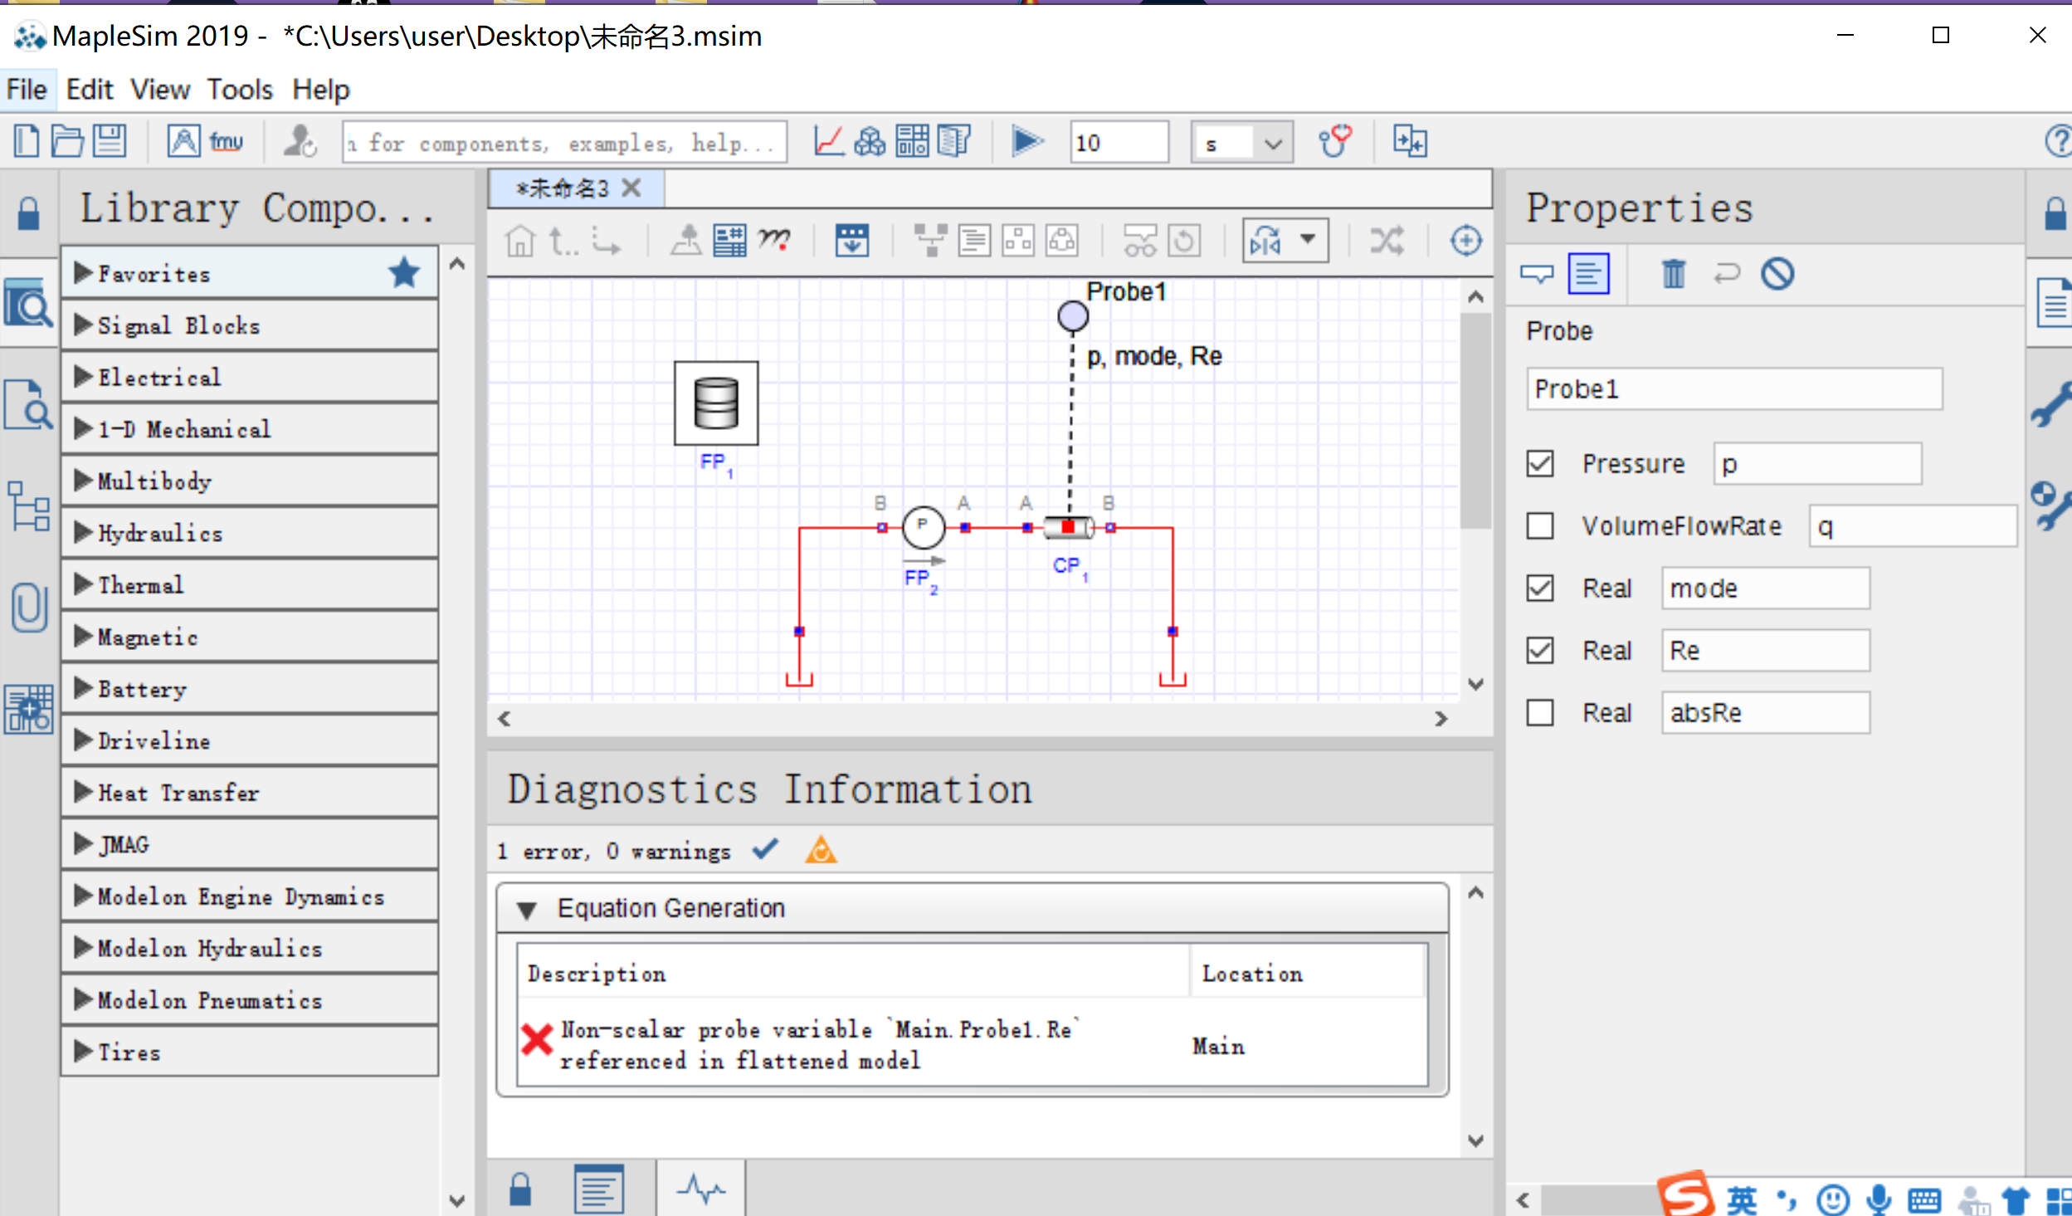This screenshot has height=1216, width=2072.
Task: Click the simulation duration field showing 10
Action: (x=1119, y=143)
